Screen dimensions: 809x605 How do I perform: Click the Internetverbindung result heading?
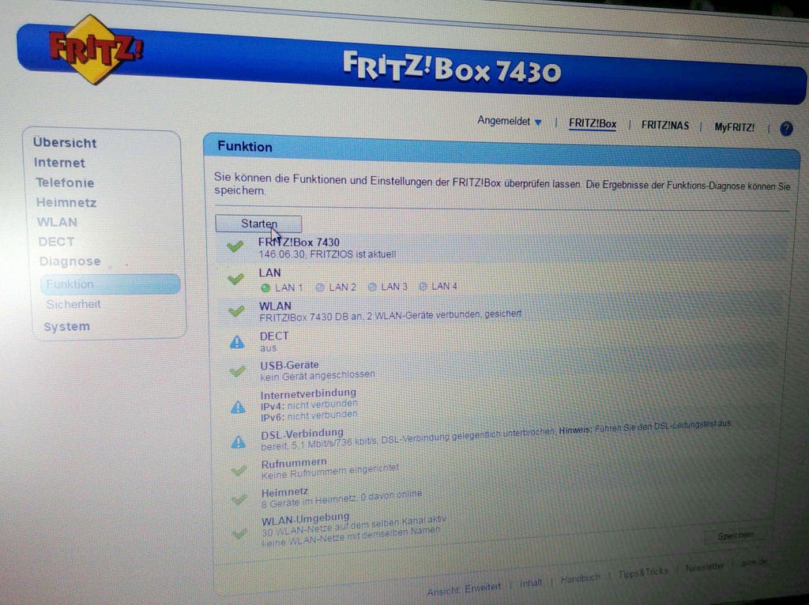[x=308, y=394]
